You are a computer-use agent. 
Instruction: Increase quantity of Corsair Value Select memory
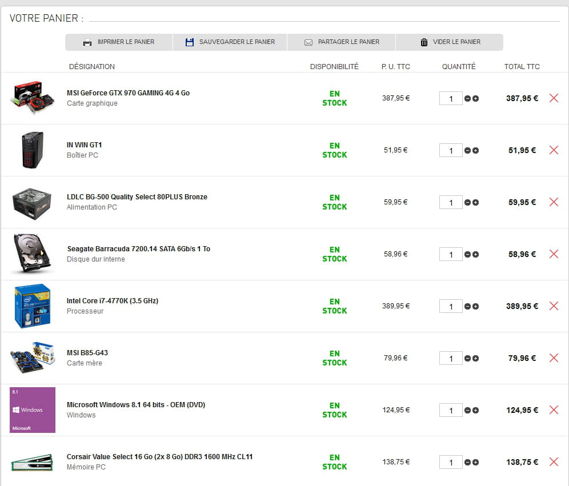pyautogui.click(x=476, y=463)
